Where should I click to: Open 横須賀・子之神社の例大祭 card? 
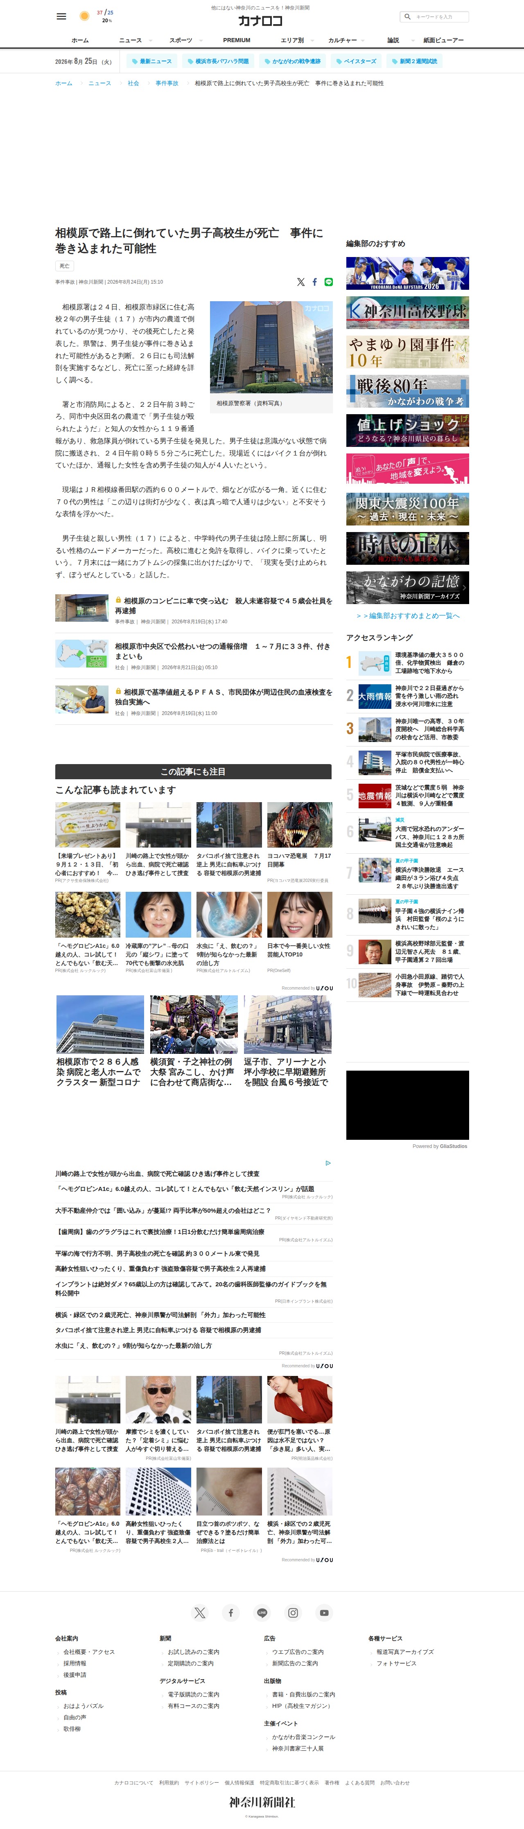point(194,1041)
